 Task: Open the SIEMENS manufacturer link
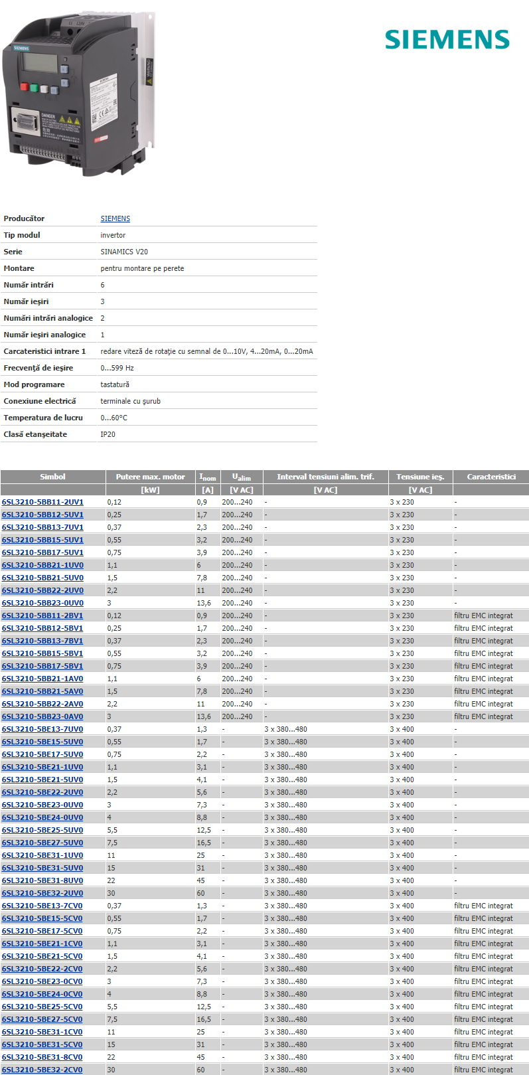coord(115,218)
